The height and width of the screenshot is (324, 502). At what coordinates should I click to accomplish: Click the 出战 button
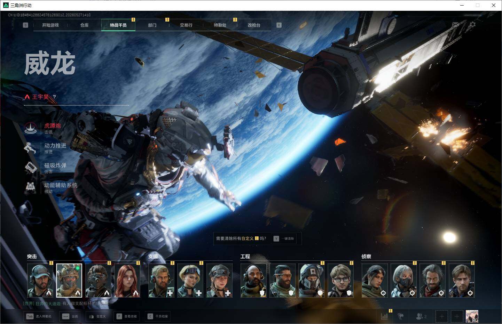click(70, 316)
